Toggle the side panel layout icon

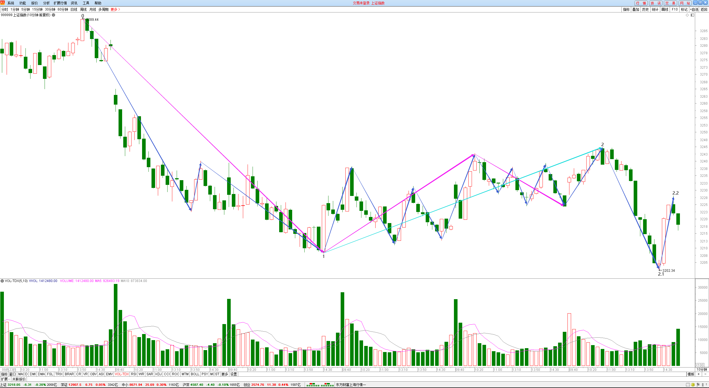(x=692, y=15)
